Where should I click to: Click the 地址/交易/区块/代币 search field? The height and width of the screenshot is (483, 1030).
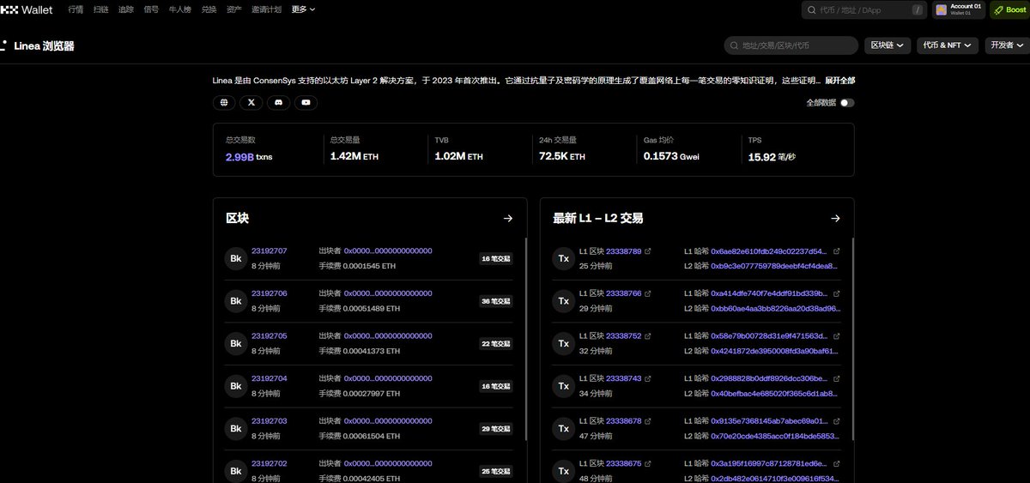(x=791, y=45)
